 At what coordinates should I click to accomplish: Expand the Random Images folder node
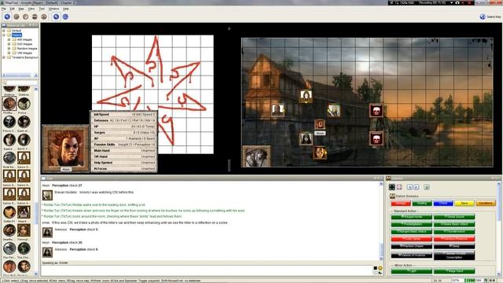9,49
